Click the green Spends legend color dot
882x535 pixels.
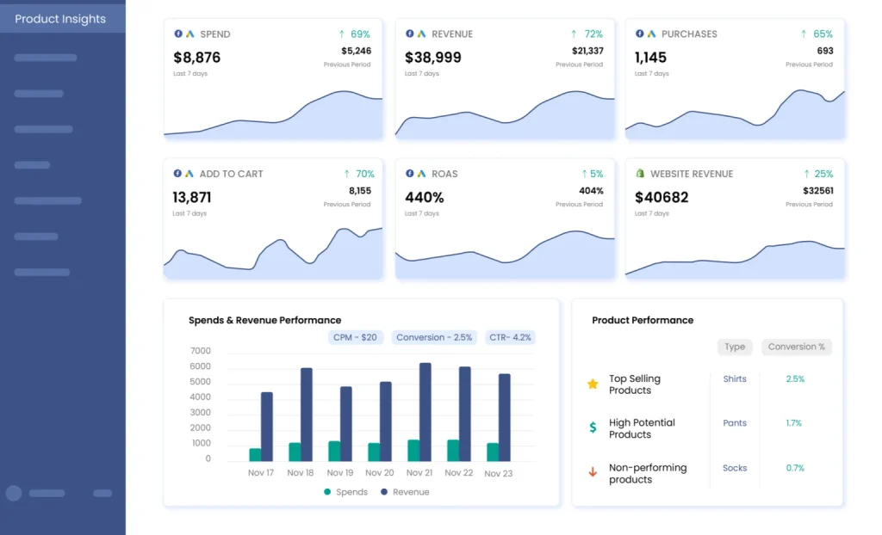(x=327, y=492)
